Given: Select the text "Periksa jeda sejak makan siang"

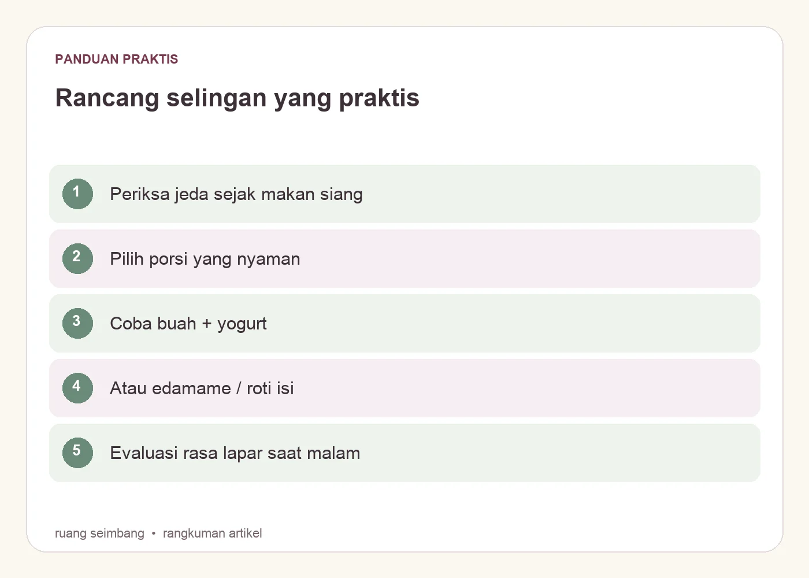Looking at the screenshot, I should (x=236, y=194).
